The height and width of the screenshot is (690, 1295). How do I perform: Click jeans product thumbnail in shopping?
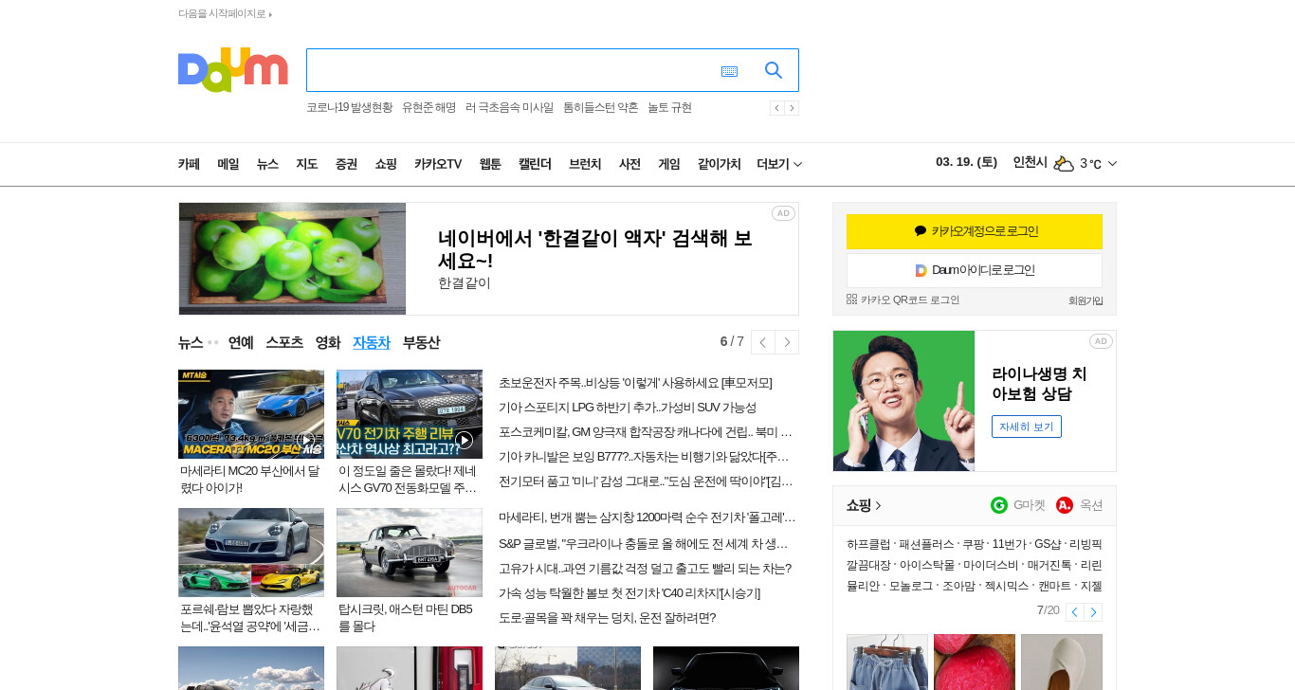887,662
